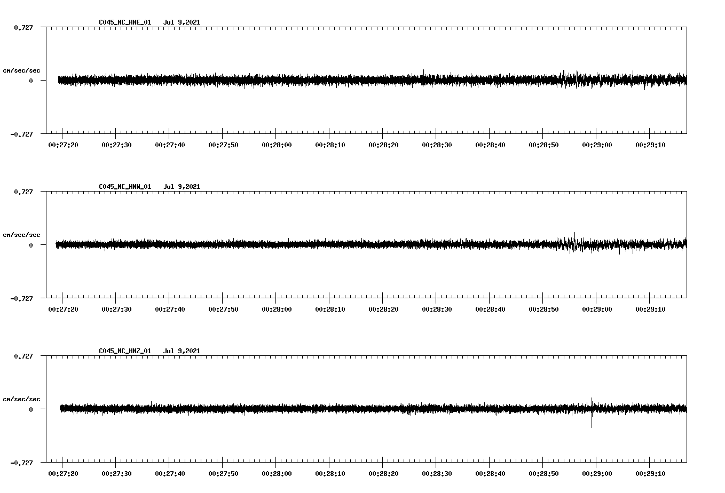Click the 0.727 upper limit on HNN axis
The image size is (725, 493).
(23, 192)
